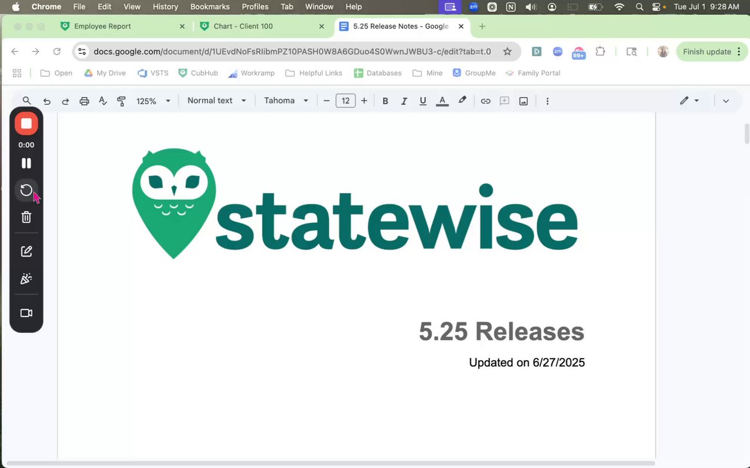
Task: Insert an image using the picture icon
Action: click(523, 101)
